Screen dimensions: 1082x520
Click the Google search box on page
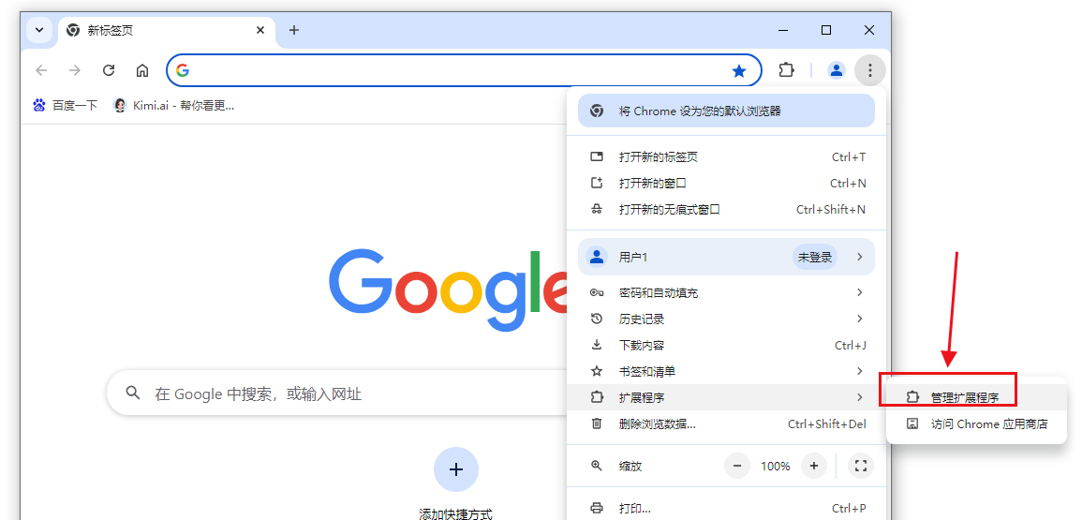(x=338, y=394)
